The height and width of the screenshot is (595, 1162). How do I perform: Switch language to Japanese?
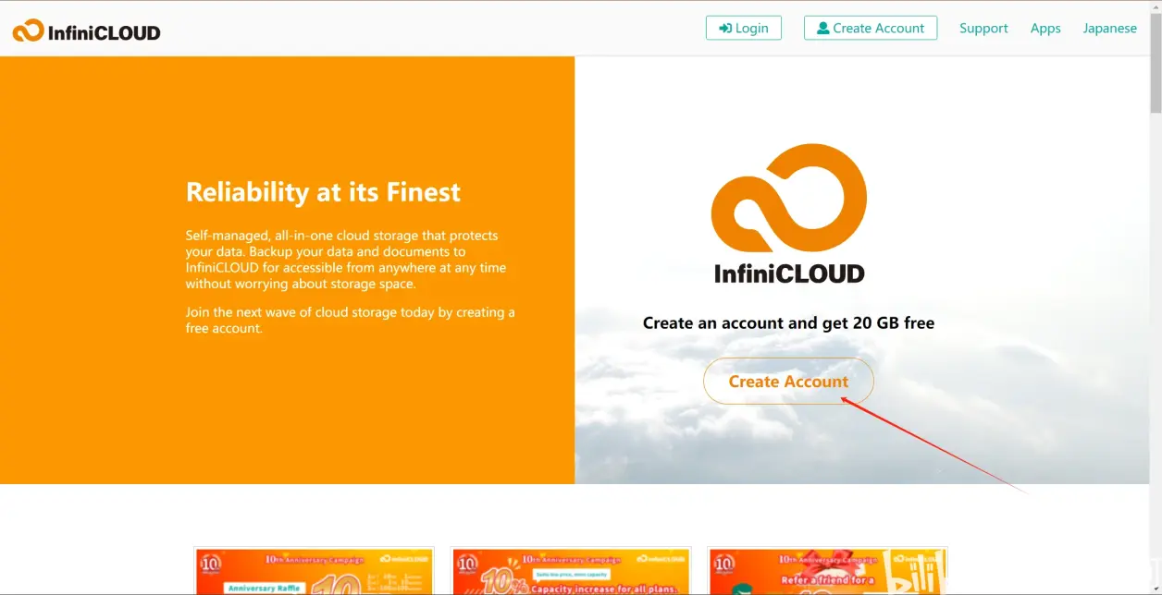[1110, 28]
